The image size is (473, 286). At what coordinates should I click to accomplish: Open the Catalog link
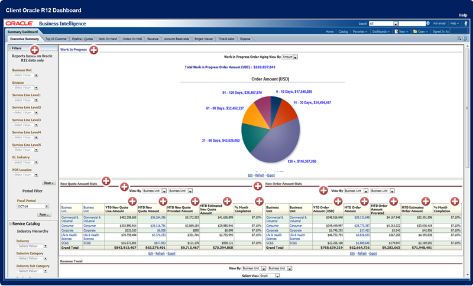coord(343,31)
